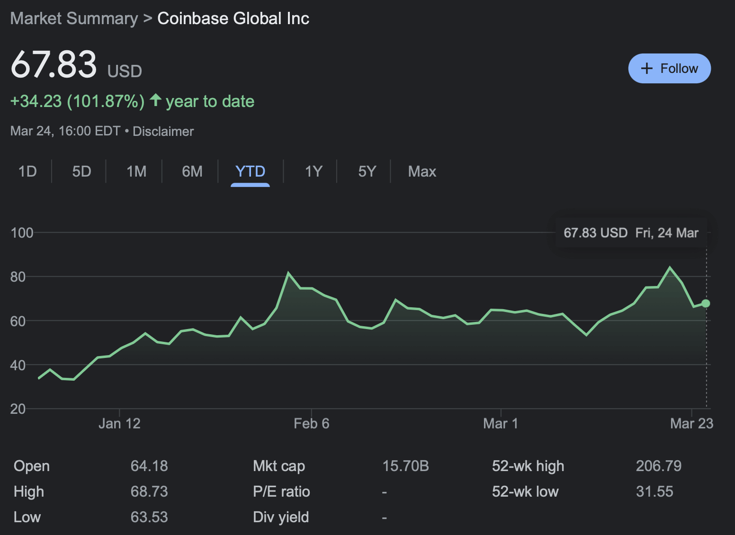Screen dimensions: 735x535
Task: Click the 52-wk low label
Action: tap(525, 491)
